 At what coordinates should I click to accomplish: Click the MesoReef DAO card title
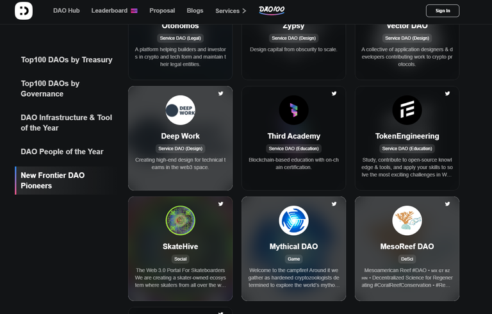coord(407,247)
